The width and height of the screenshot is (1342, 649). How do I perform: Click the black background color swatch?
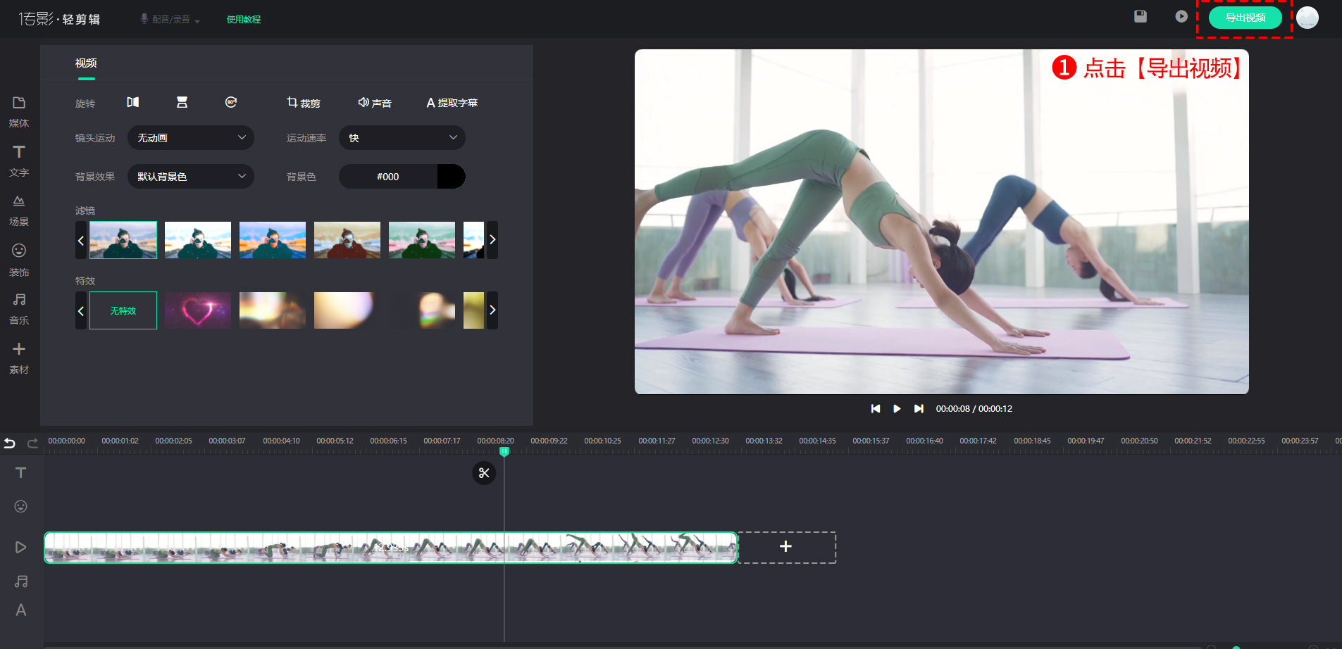click(x=452, y=176)
